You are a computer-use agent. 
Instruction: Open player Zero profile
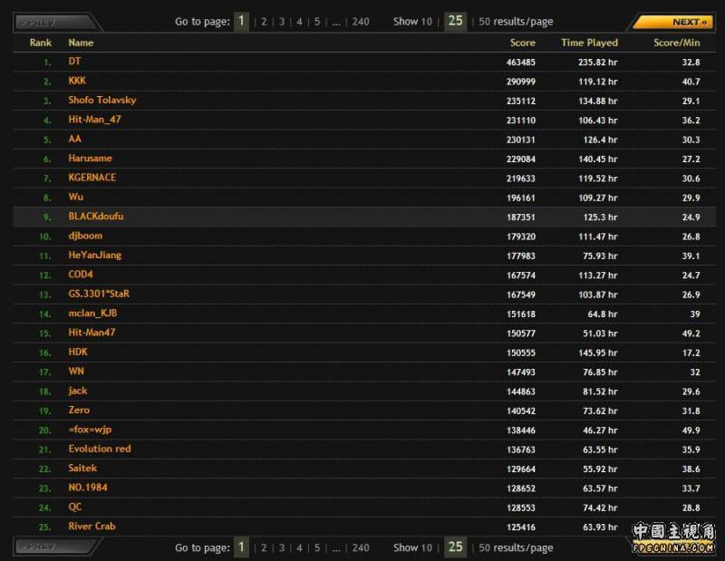tap(79, 411)
